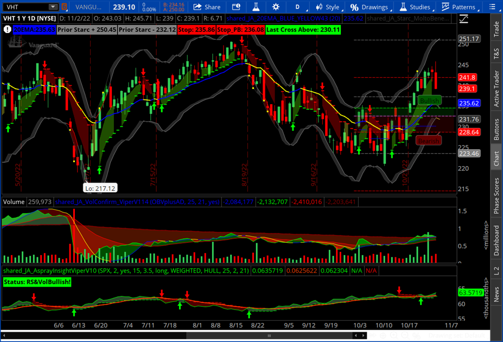This screenshot has height=342, width=503.
Task: Open chart settings gear icon
Action: coord(276,7)
